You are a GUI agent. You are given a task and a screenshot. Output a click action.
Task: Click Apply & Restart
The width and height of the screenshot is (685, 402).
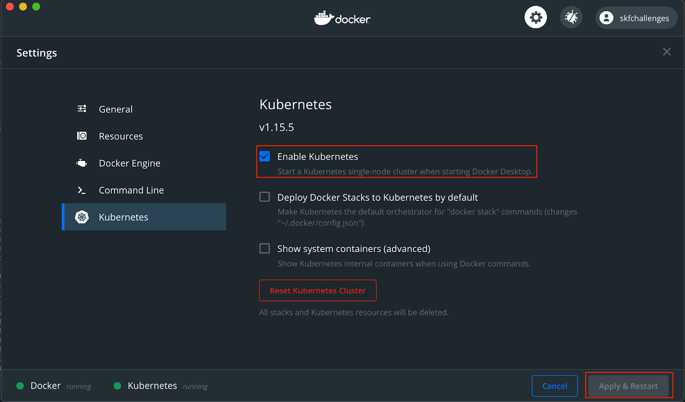(628, 386)
